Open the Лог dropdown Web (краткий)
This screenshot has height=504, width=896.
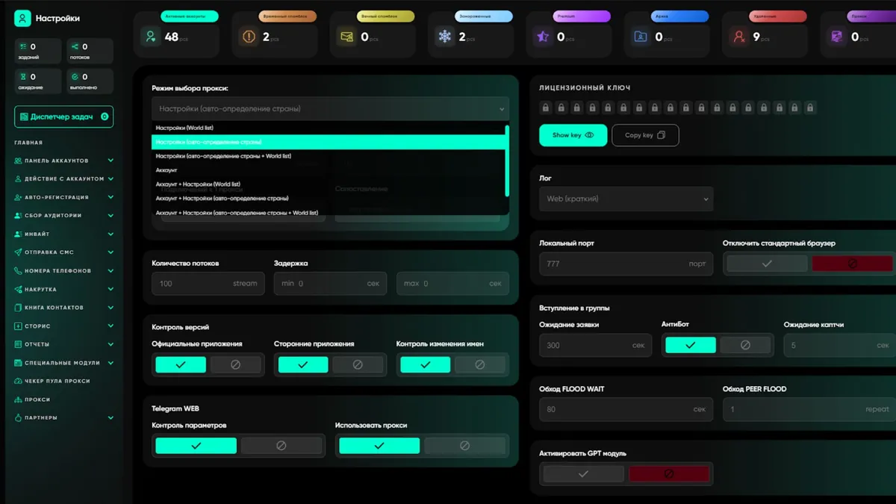(x=626, y=199)
